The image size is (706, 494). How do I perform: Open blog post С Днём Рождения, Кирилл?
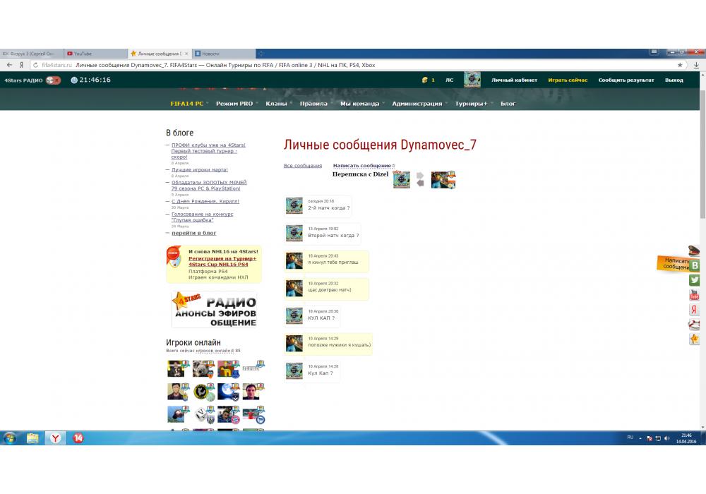[205, 201]
